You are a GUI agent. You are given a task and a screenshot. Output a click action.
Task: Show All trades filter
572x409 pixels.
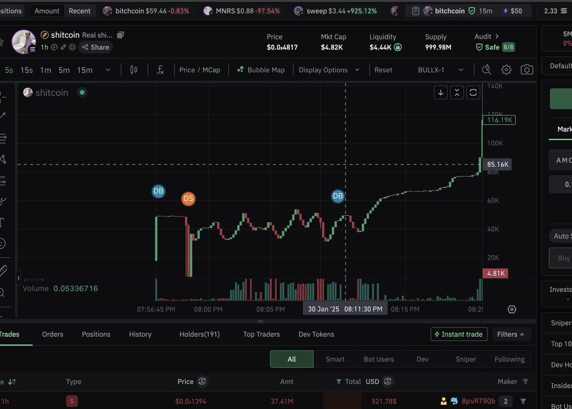pyautogui.click(x=292, y=359)
